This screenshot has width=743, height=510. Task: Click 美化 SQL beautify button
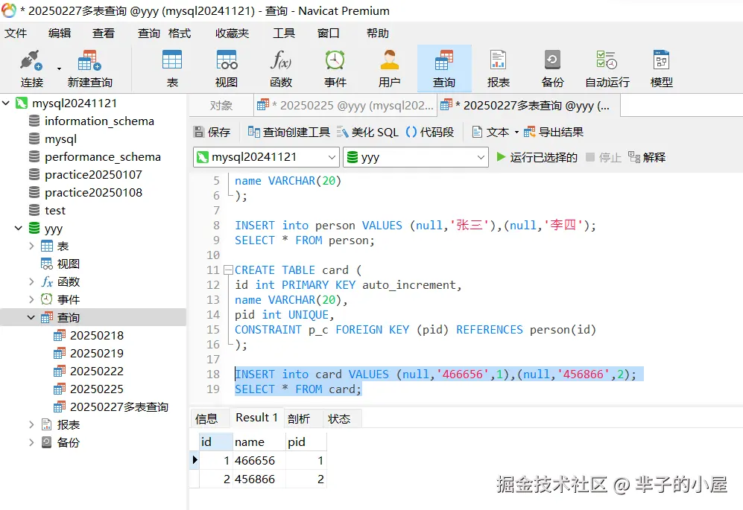[x=367, y=132]
